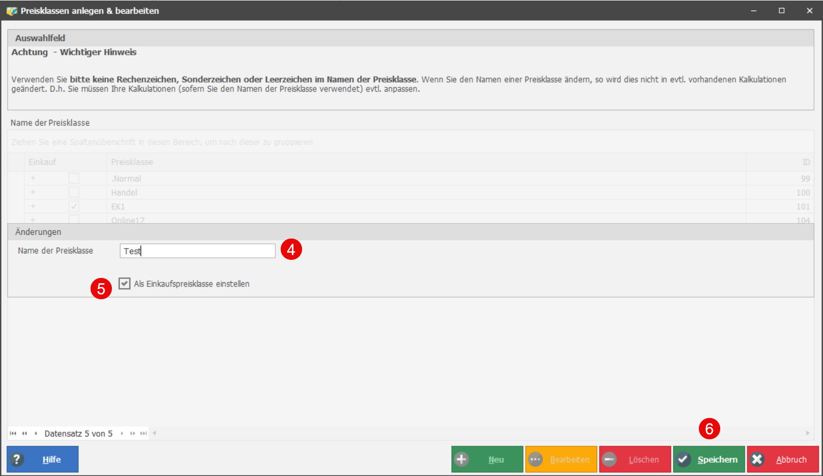The height and width of the screenshot is (476, 823).
Task: Click ID cell 100
Action: (780, 192)
